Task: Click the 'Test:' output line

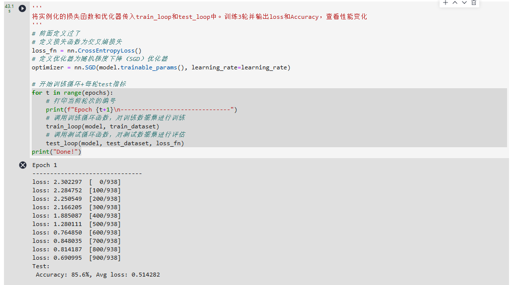Action: (x=41, y=266)
